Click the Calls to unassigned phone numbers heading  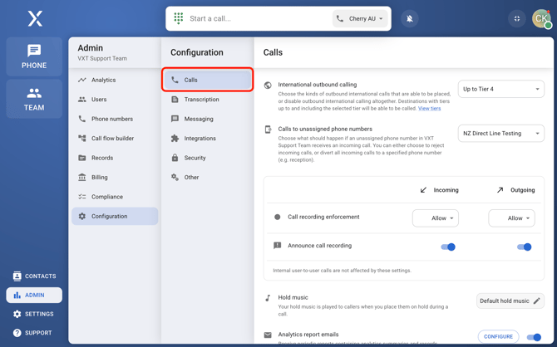pyautogui.click(x=325, y=129)
